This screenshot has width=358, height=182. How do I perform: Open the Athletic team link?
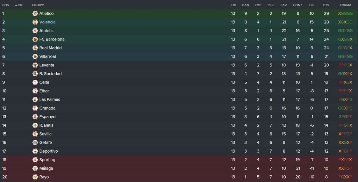click(46, 30)
